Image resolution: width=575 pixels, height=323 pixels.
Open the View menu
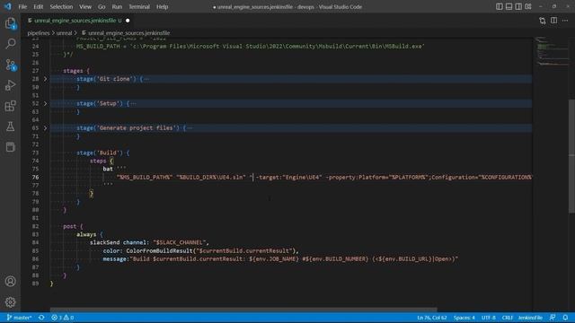(85, 6)
